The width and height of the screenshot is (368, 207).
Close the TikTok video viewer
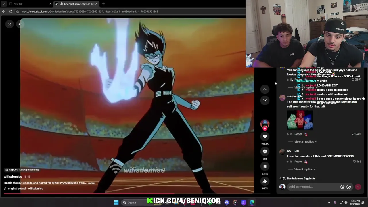pyautogui.click(x=9, y=24)
